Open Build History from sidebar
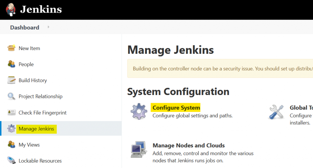The image size is (313, 168). pyautogui.click(x=33, y=80)
